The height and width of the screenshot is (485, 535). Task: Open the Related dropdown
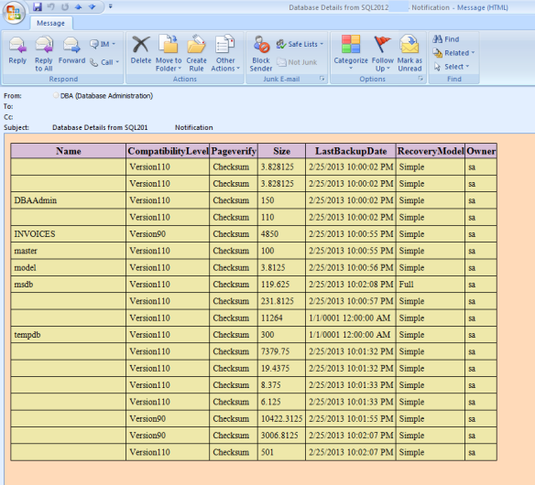453,53
